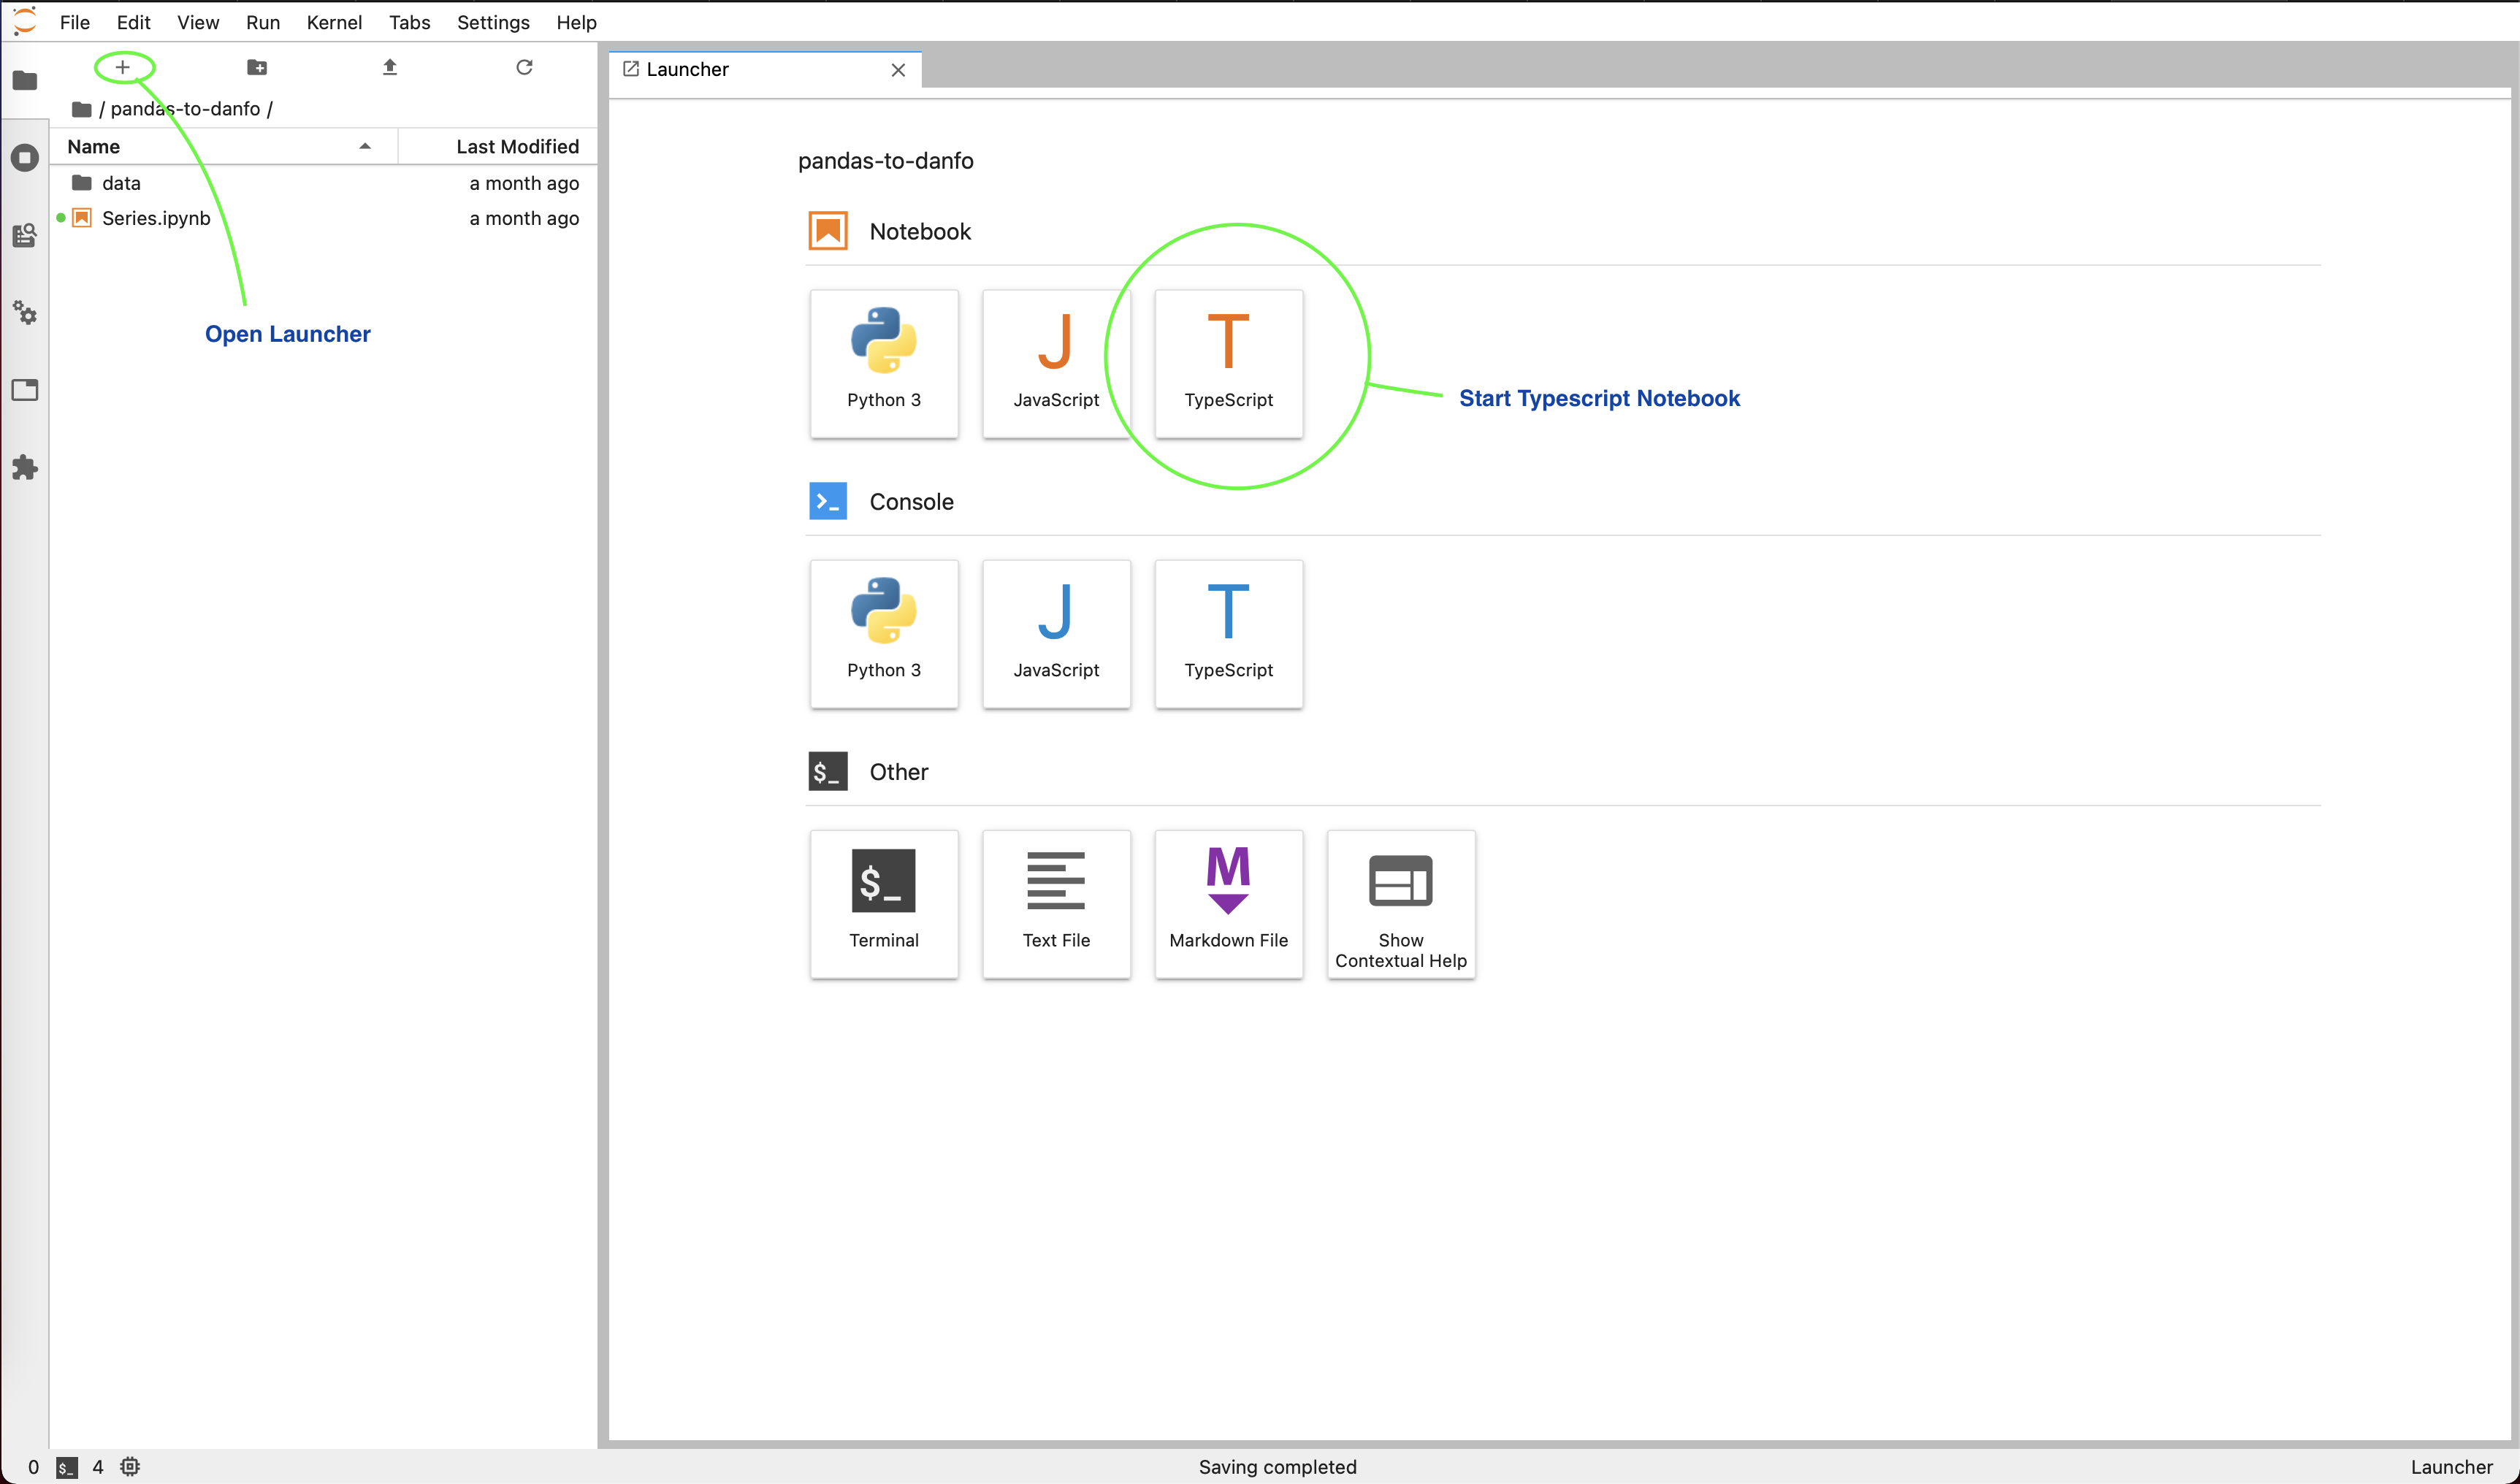This screenshot has height=1484, width=2520.
Task: Launch a Python 3 console
Action: point(883,633)
